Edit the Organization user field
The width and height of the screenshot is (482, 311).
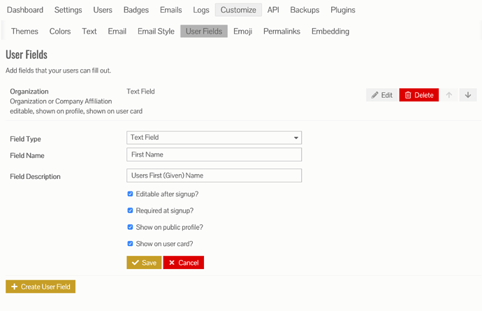(x=382, y=95)
